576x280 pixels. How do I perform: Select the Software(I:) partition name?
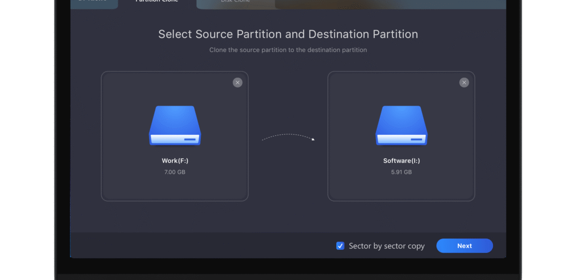tap(402, 161)
